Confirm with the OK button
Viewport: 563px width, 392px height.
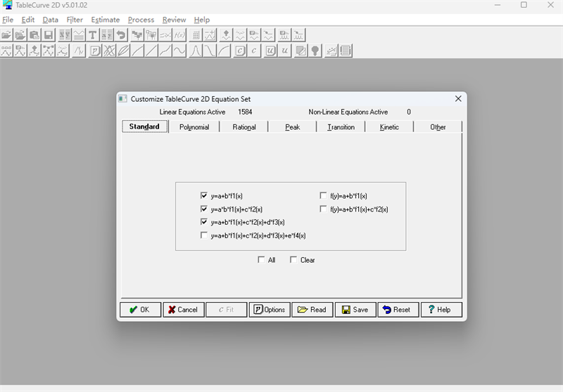[140, 310]
